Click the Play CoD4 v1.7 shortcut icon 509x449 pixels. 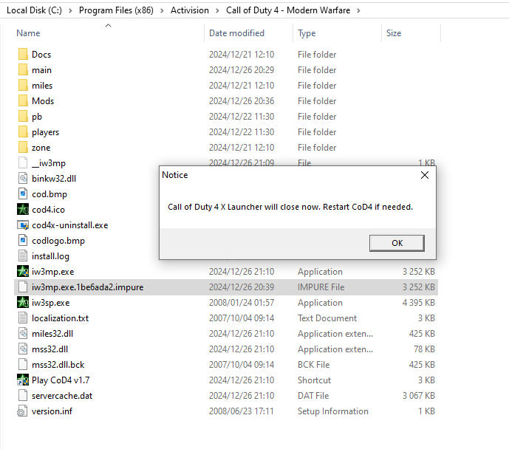(x=23, y=380)
